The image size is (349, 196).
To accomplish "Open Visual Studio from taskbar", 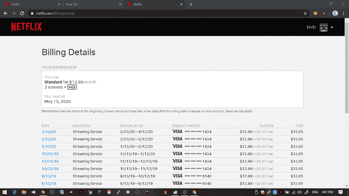I will [x=33, y=192].
